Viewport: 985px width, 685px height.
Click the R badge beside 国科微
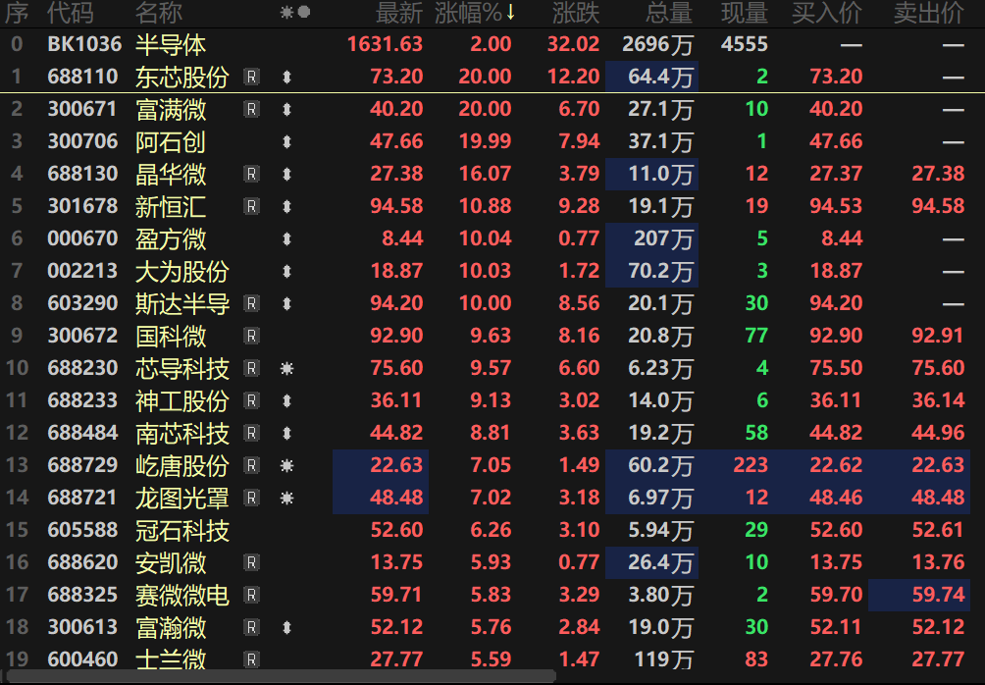tap(251, 337)
